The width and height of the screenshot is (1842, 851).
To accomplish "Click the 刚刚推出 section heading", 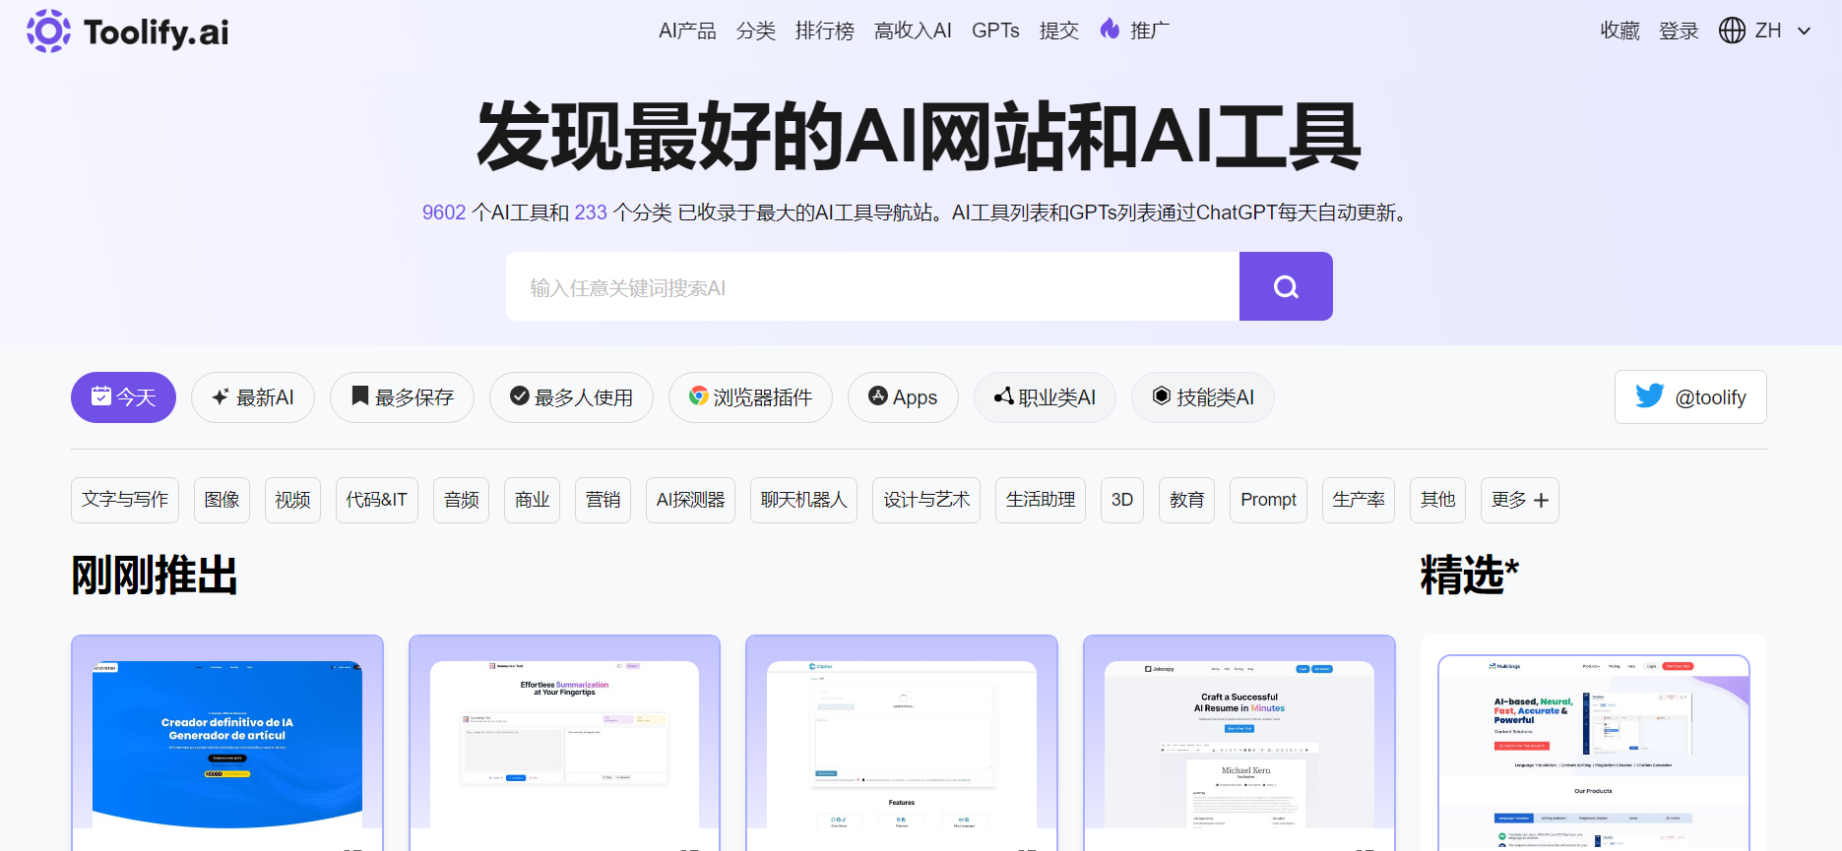I will [x=155, y=576].
